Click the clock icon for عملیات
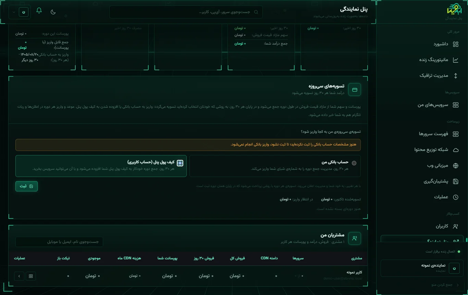This screenshot has width=468, height=295. pos(456,197)
